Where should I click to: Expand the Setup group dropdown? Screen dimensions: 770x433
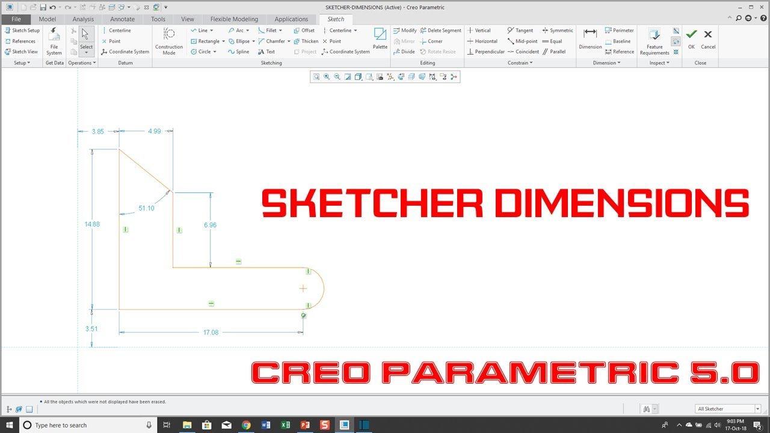[22, 63]
